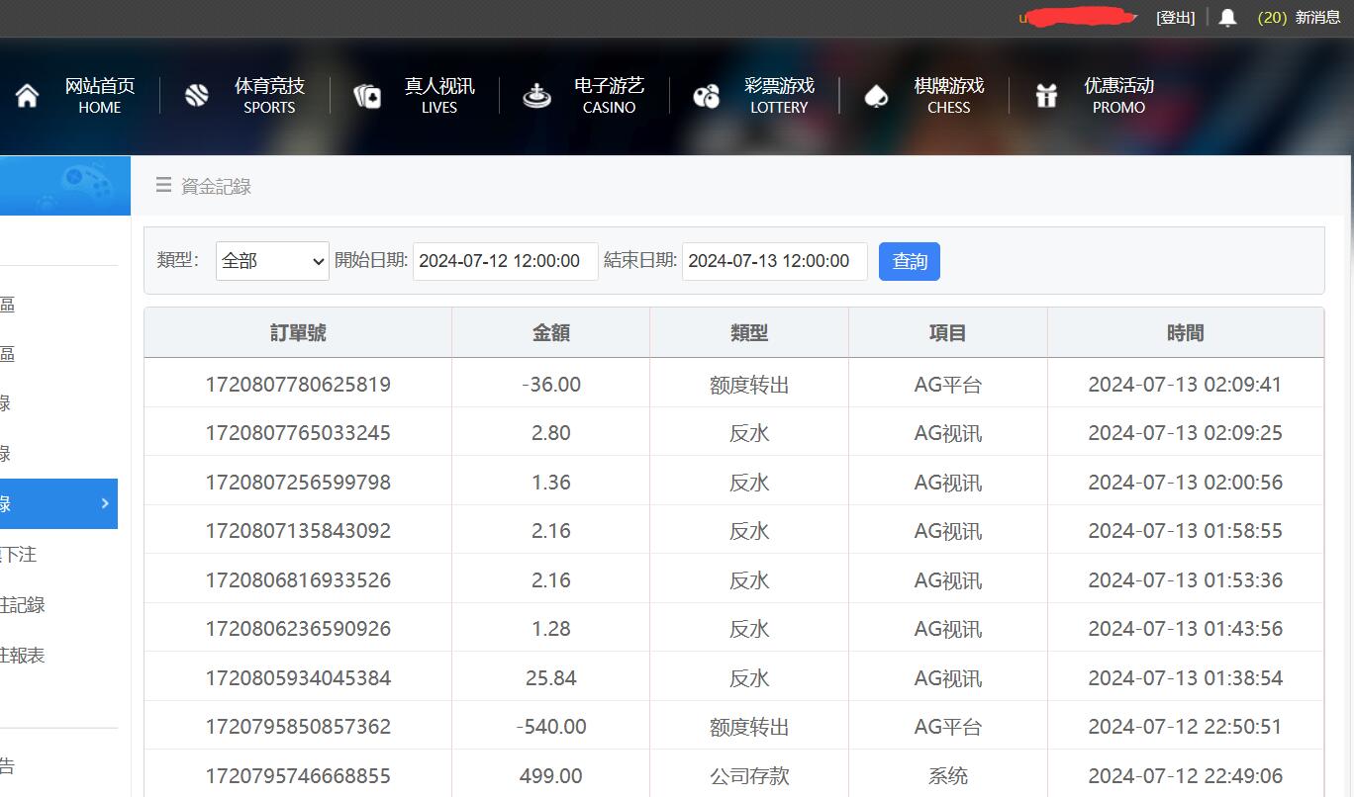Click the notification bell icon
Viewport: 1354px width, 797px height.
tap(1227, 18)
